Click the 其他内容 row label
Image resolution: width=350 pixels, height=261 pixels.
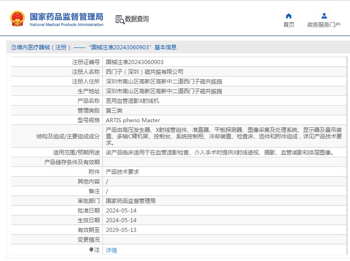tap(89, 182)
